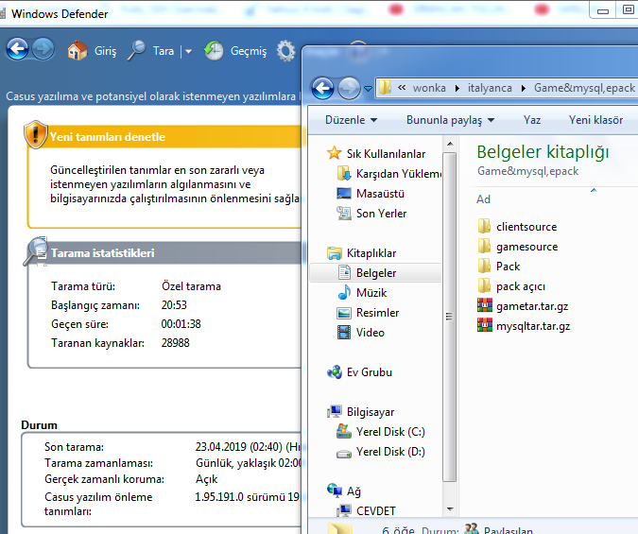Click the italyanca breadcrumb in the address bar

coord(490,88)
